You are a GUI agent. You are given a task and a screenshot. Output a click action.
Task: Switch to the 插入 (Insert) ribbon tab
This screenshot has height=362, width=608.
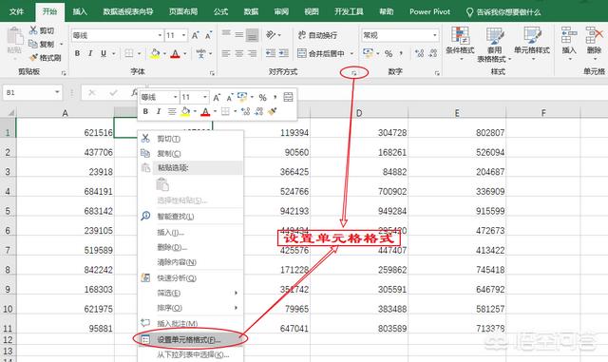click(x=80, y=11)
